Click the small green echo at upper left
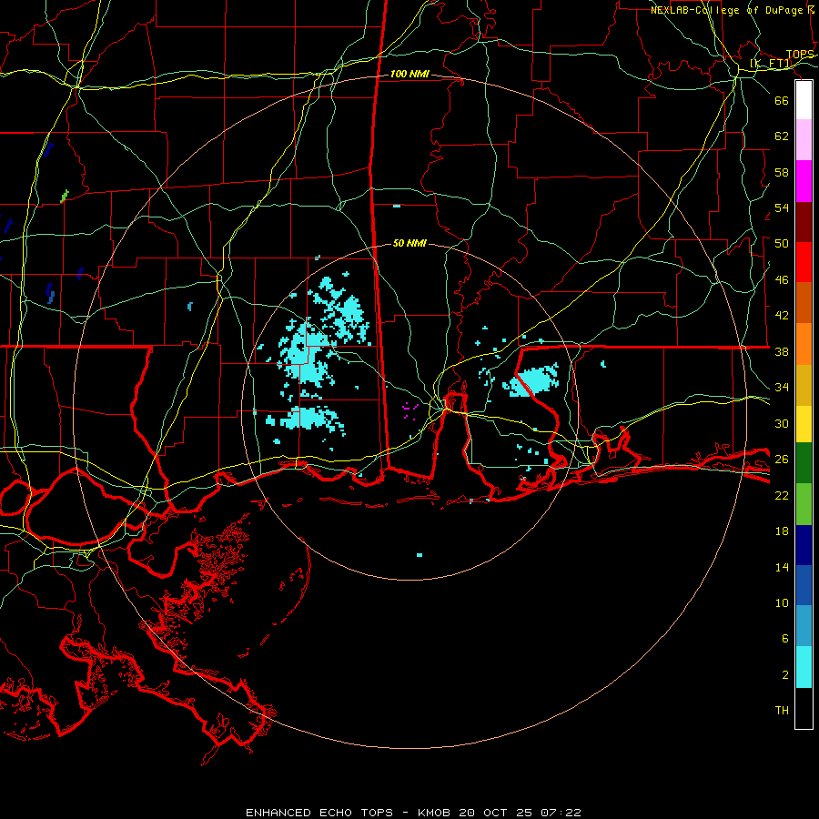 [65, 196]
